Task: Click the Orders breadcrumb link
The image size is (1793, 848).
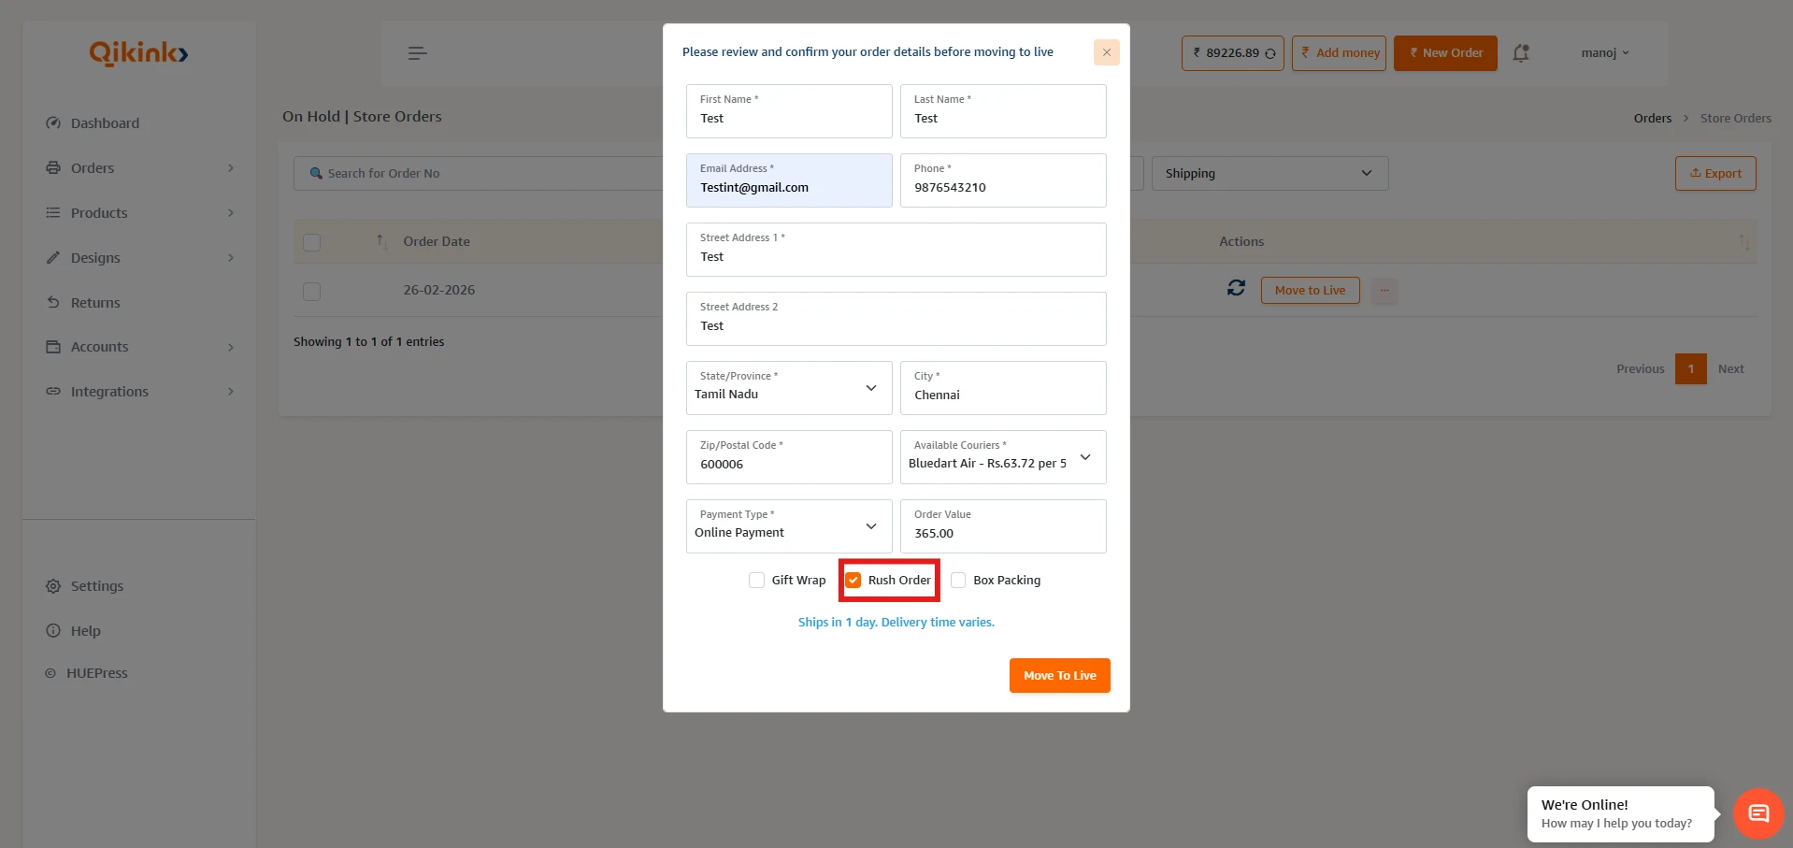Action: click(1652, 119)
